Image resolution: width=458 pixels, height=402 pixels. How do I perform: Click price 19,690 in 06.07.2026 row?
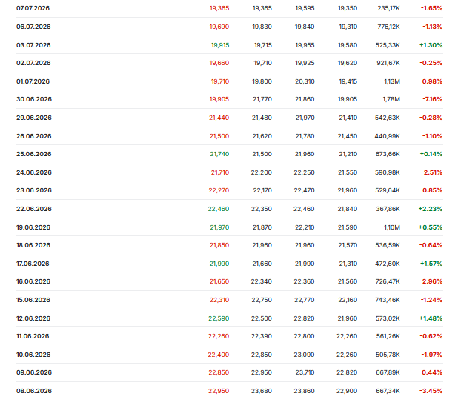(x=219, y=27)
